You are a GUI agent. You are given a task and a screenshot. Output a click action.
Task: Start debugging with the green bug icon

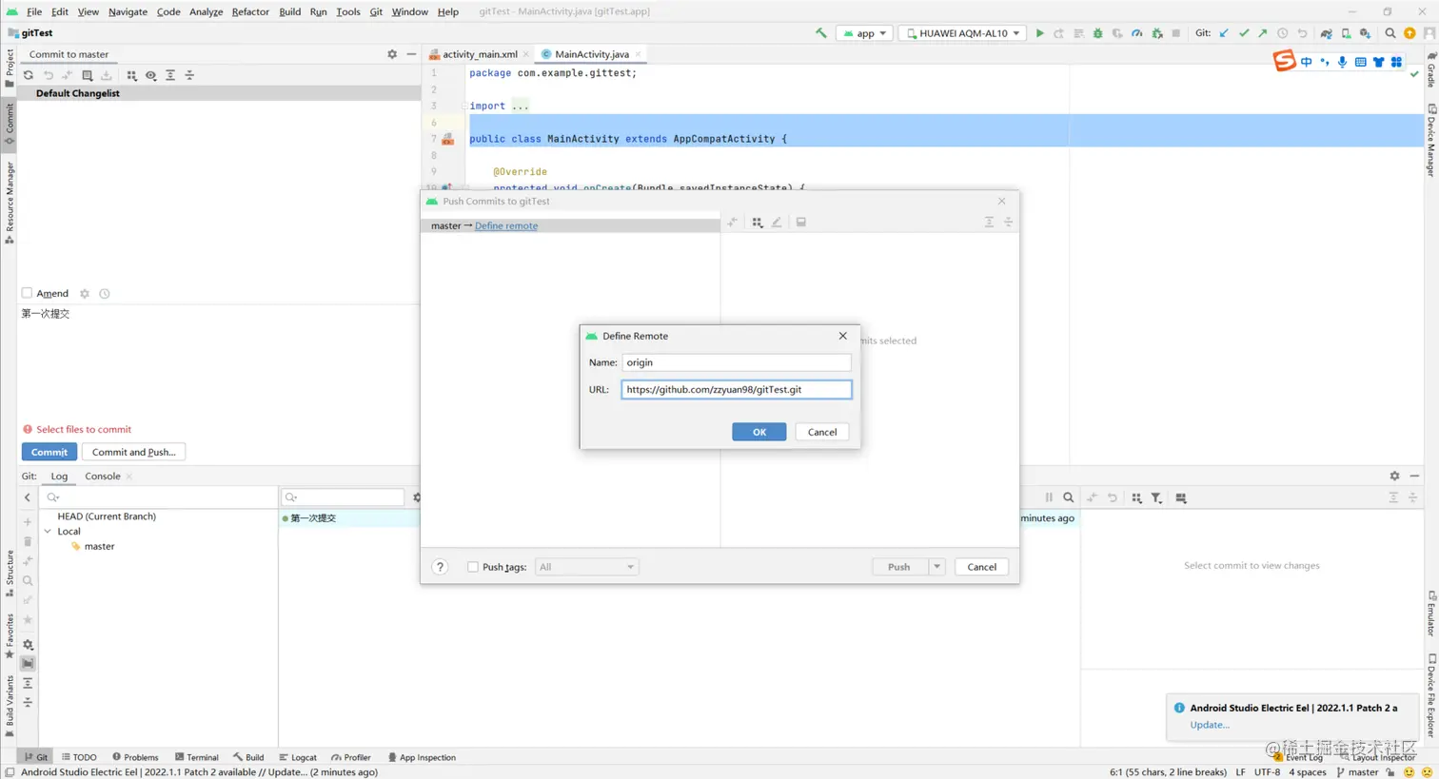click(x=1098, y=33)
